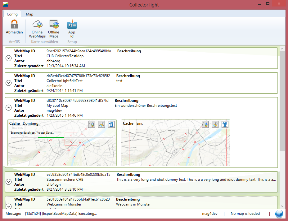Select WebMap ID 5a01850e18424736bfd4a91ecb1c8b23
Image resolution: width=288 pixels, height=221 pixels.
(x=78, y=199)
